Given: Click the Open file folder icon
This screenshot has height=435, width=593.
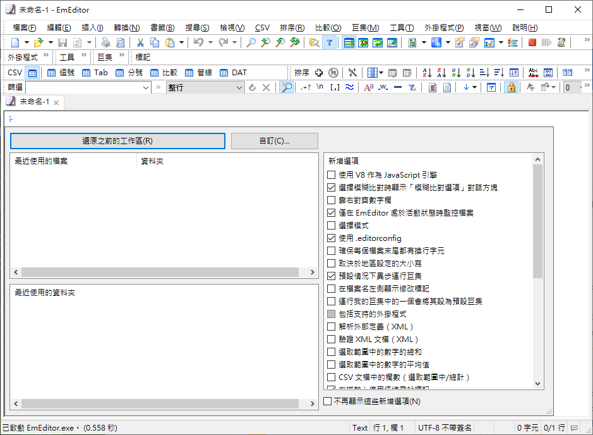Looking at the screenshot, I should point(38,42).
